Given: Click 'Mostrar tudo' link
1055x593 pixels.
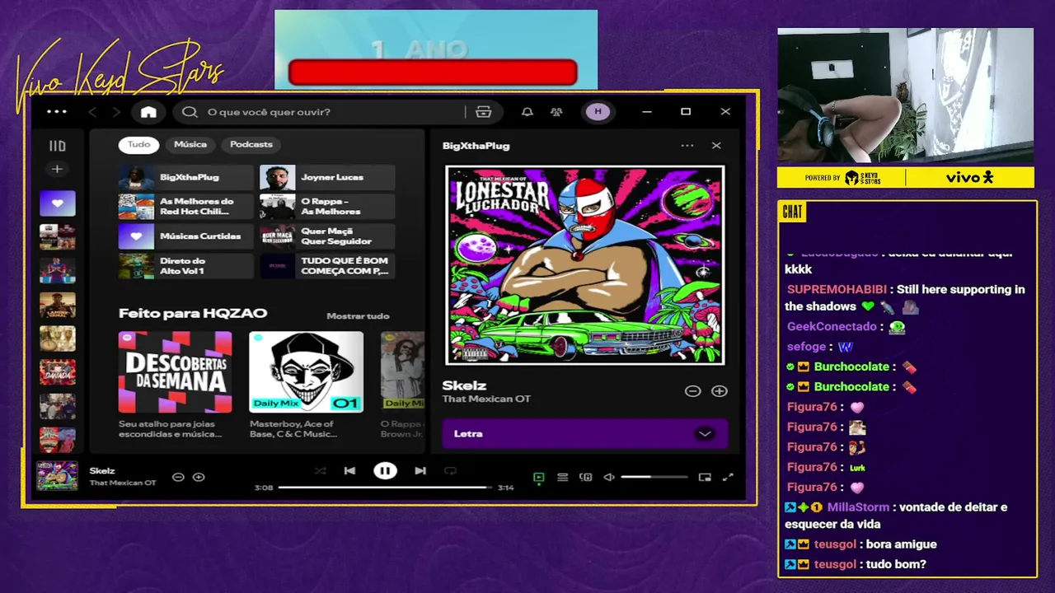Looking at the screenshot, I should coord(358,316).
